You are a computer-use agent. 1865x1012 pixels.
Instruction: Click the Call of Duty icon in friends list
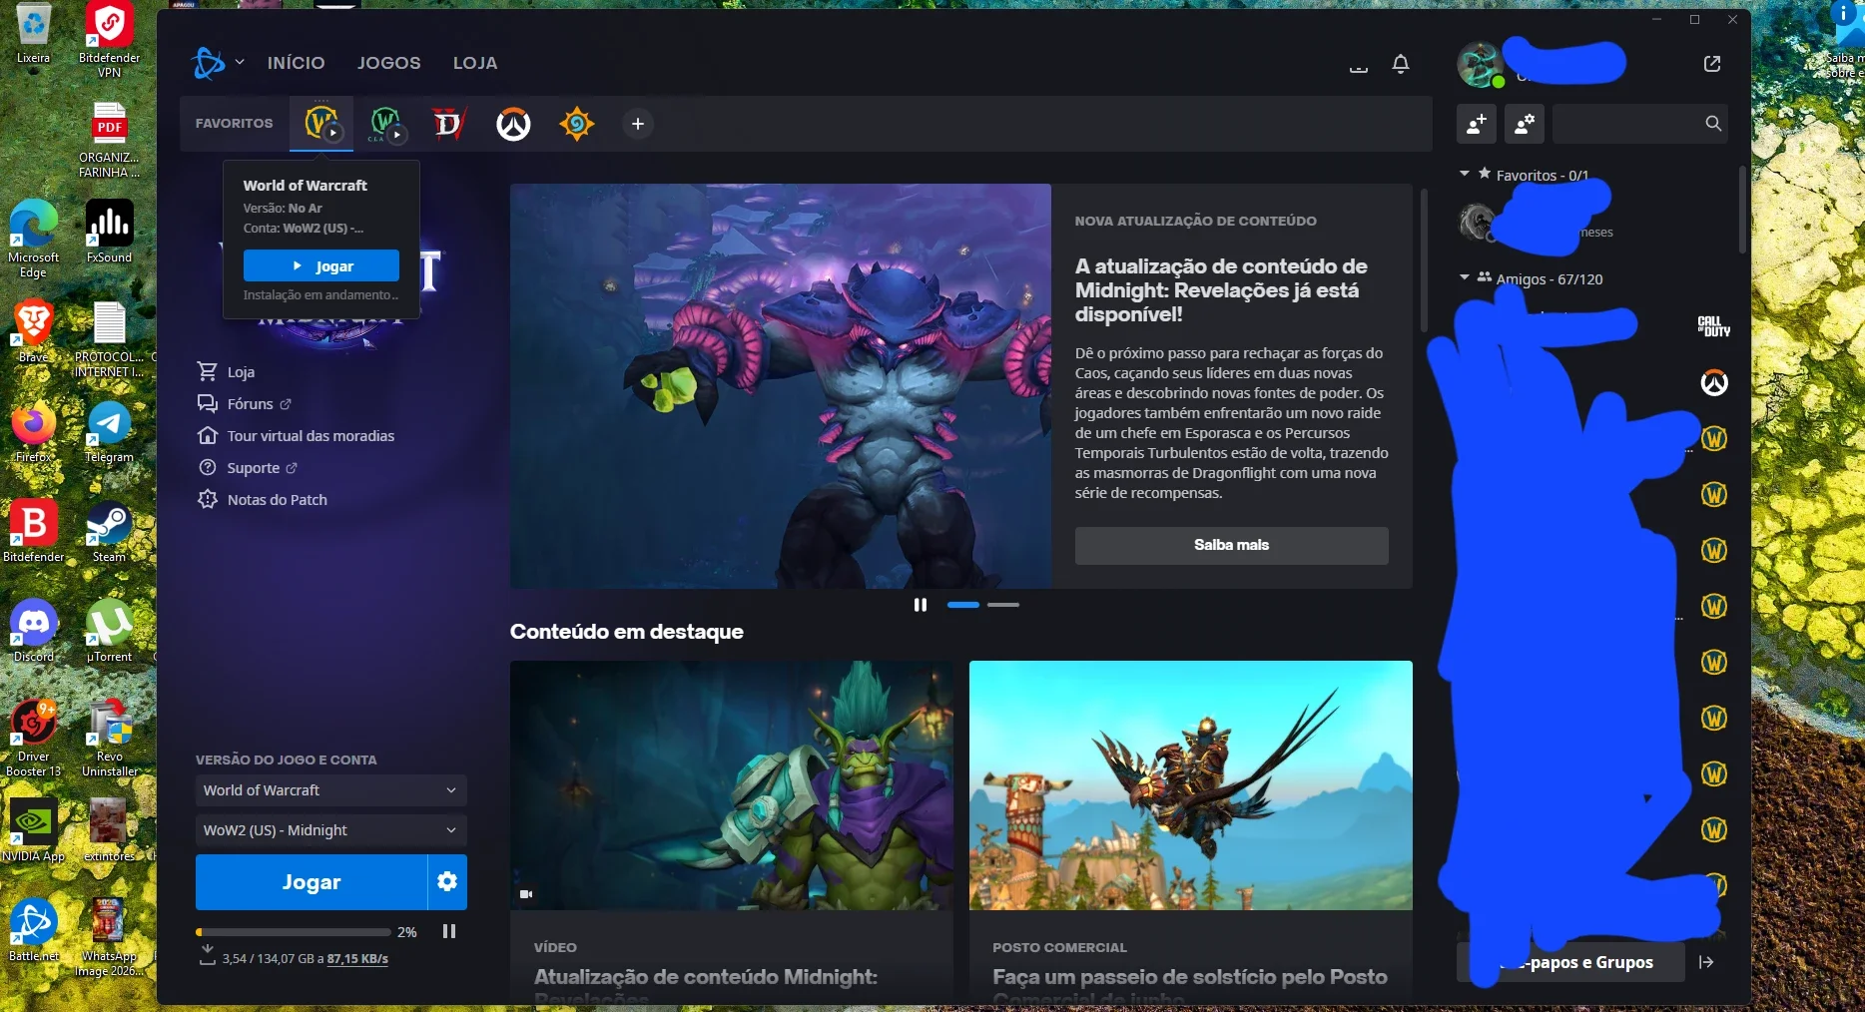[x=1714, y=326]
